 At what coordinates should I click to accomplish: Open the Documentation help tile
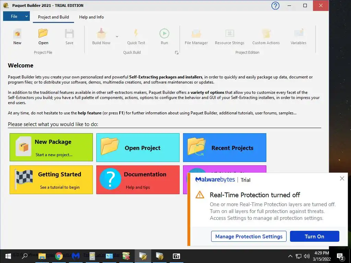point(138,179)
